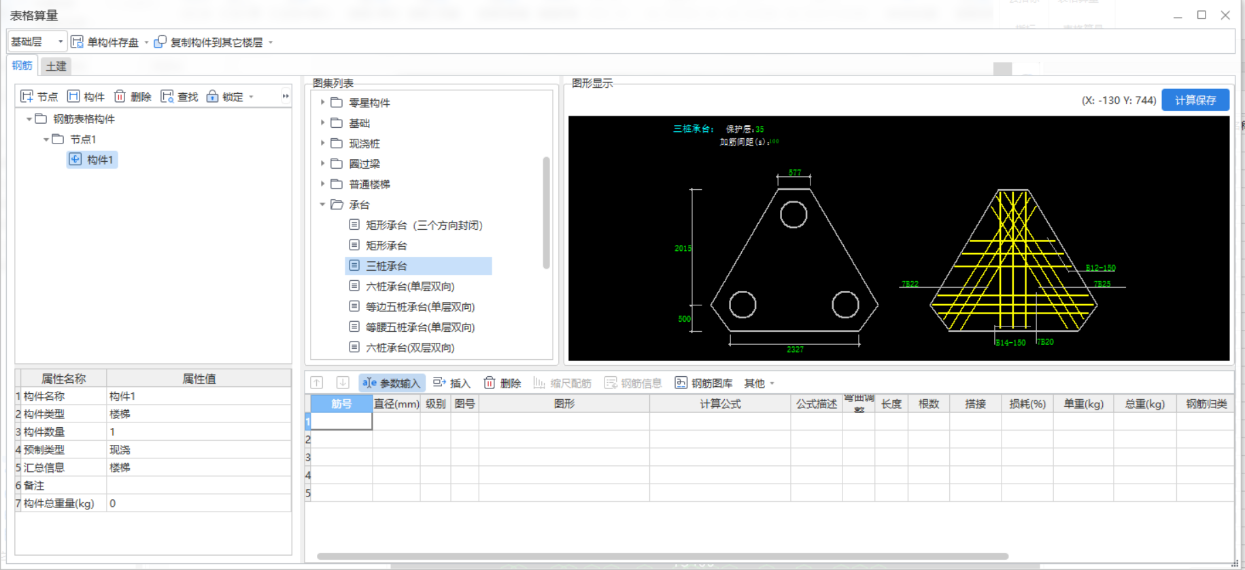The height and width of the screenshot is (570, 1245).
Task: Click the 单构件存盘 save icon
Action: click(x=78, y=42)
